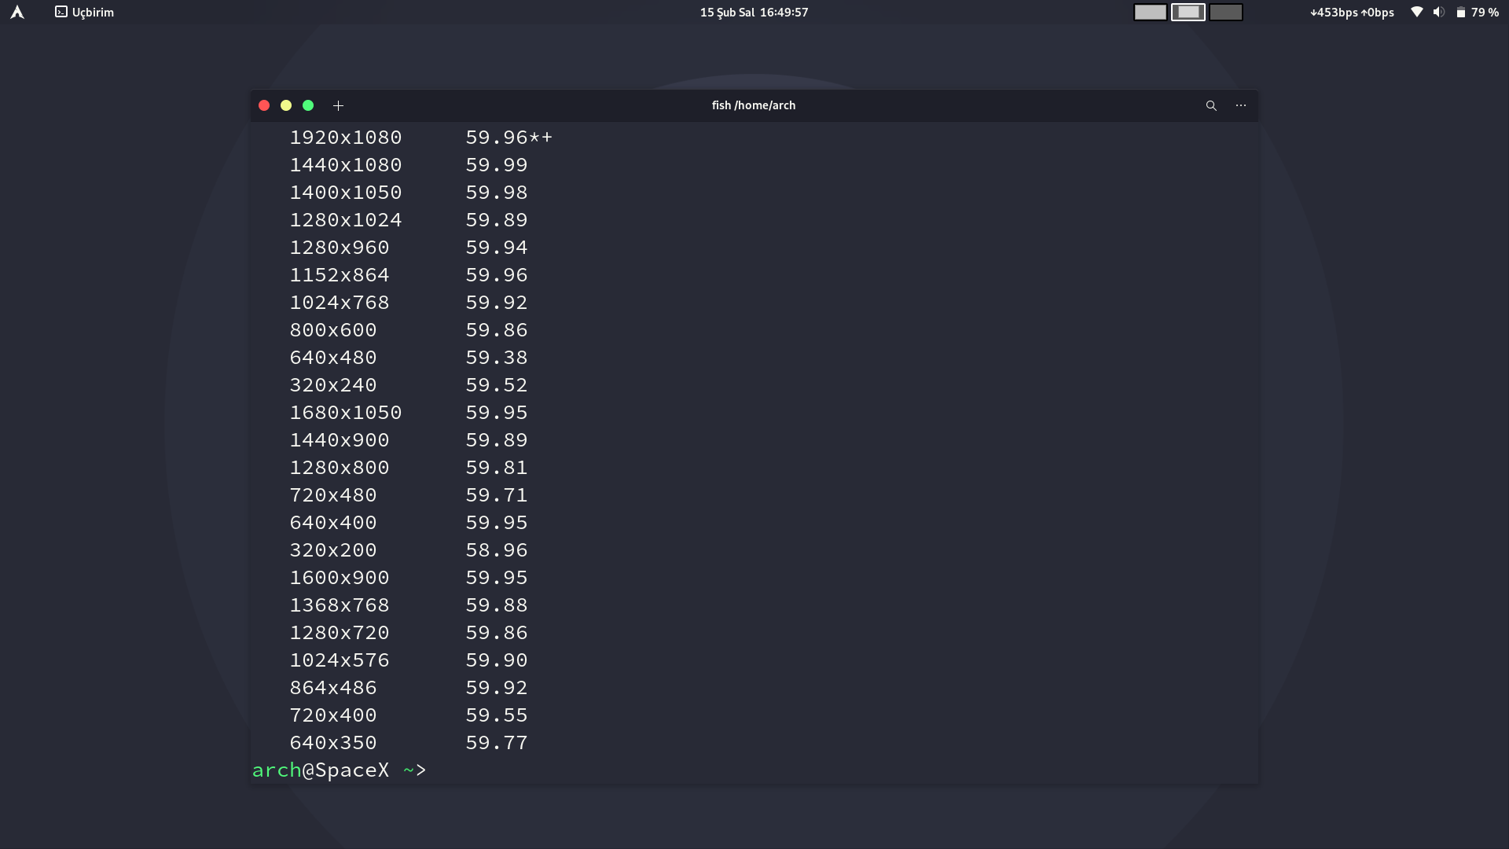Switch to the third workspace thumbnail

click(1225, 12)
